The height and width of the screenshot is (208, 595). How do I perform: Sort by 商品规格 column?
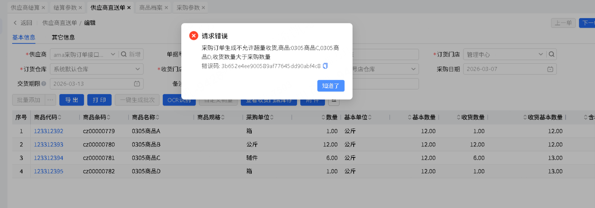click(x=223, y=117)
